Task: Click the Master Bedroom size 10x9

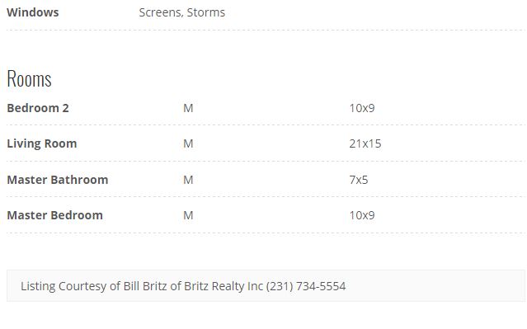Action: point(362,215)
